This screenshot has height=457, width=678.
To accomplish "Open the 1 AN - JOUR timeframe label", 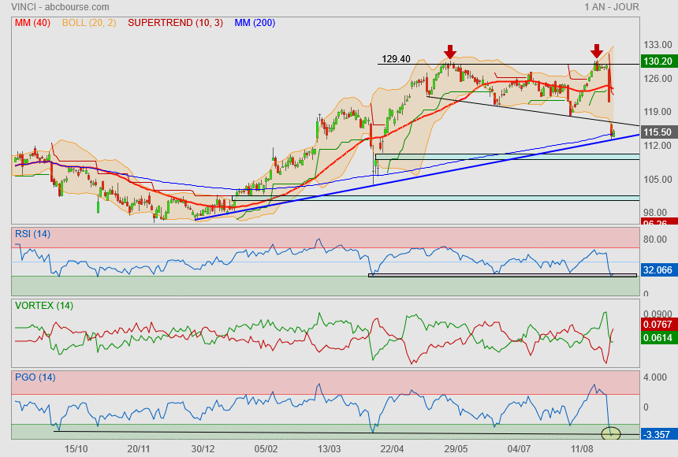I will point(611,7).
